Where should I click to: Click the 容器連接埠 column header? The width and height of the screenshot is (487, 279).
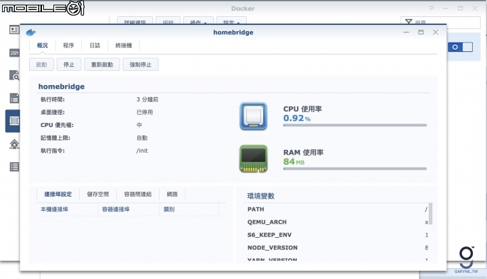[x=129, y=209]
